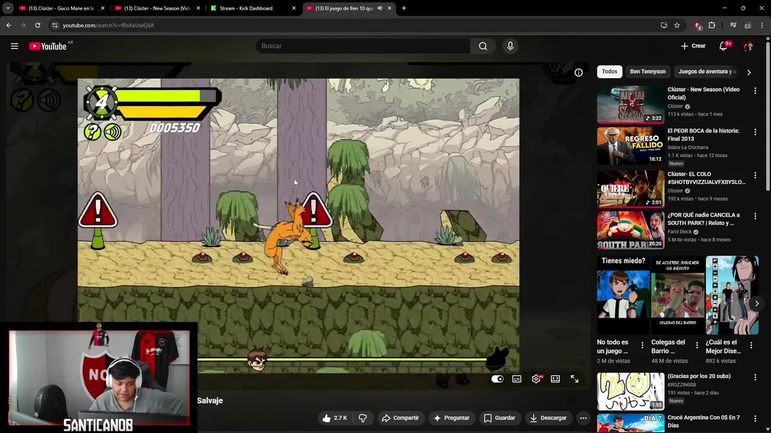Screen dimensions: 771x433
Task: Install app icon in address bar
Action: [664, 25]
